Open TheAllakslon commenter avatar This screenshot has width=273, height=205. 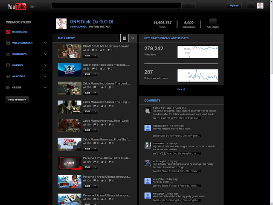(x=148, y=128)
